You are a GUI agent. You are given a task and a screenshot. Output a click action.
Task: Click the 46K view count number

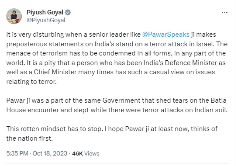77,153
